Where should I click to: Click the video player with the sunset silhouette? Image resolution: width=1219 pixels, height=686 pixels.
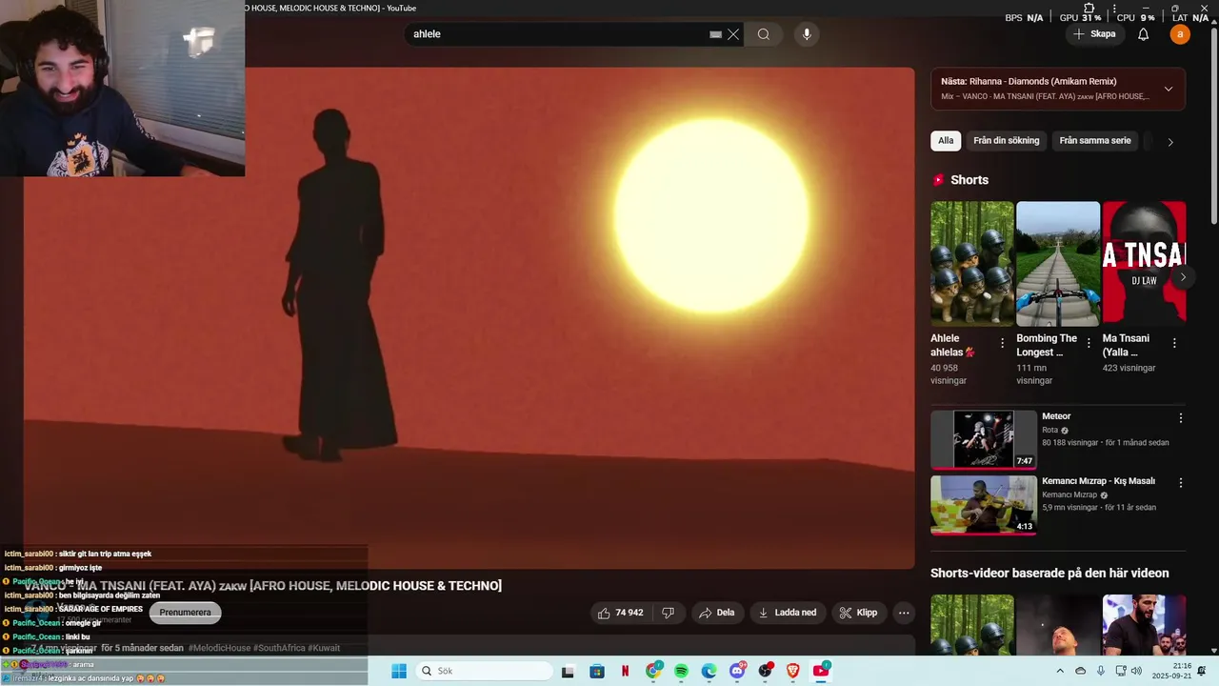[x=469, y=317]
